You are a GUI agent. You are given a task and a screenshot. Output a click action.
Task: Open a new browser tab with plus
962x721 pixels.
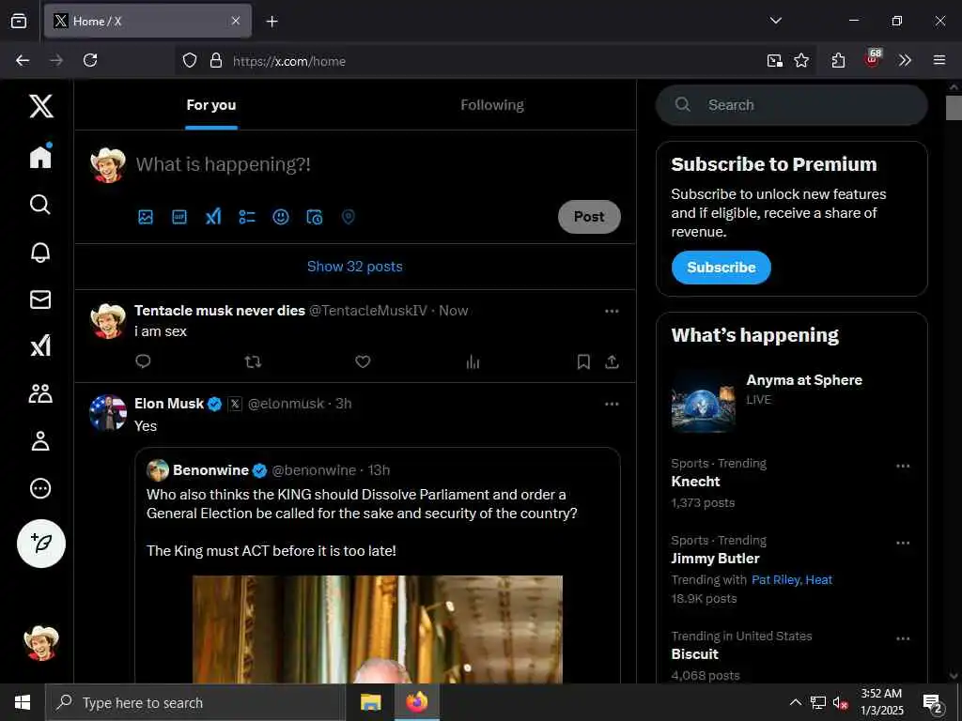[272, 22]
